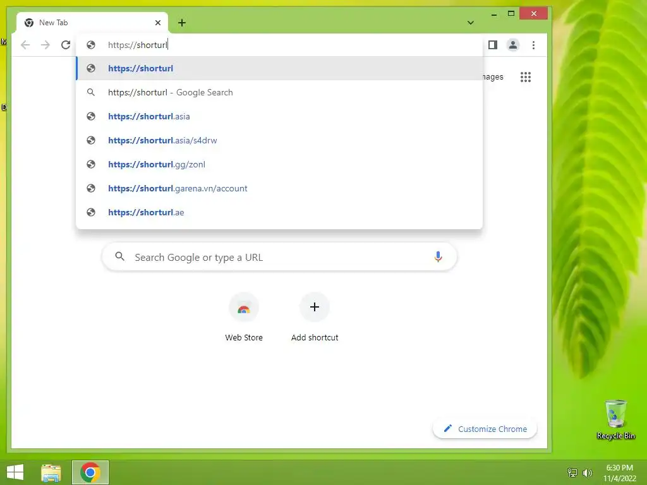Screen dimensions: 647x485
Task: Open the taskbar clock showing 6:30 PM
Action: tap(619, 473)
